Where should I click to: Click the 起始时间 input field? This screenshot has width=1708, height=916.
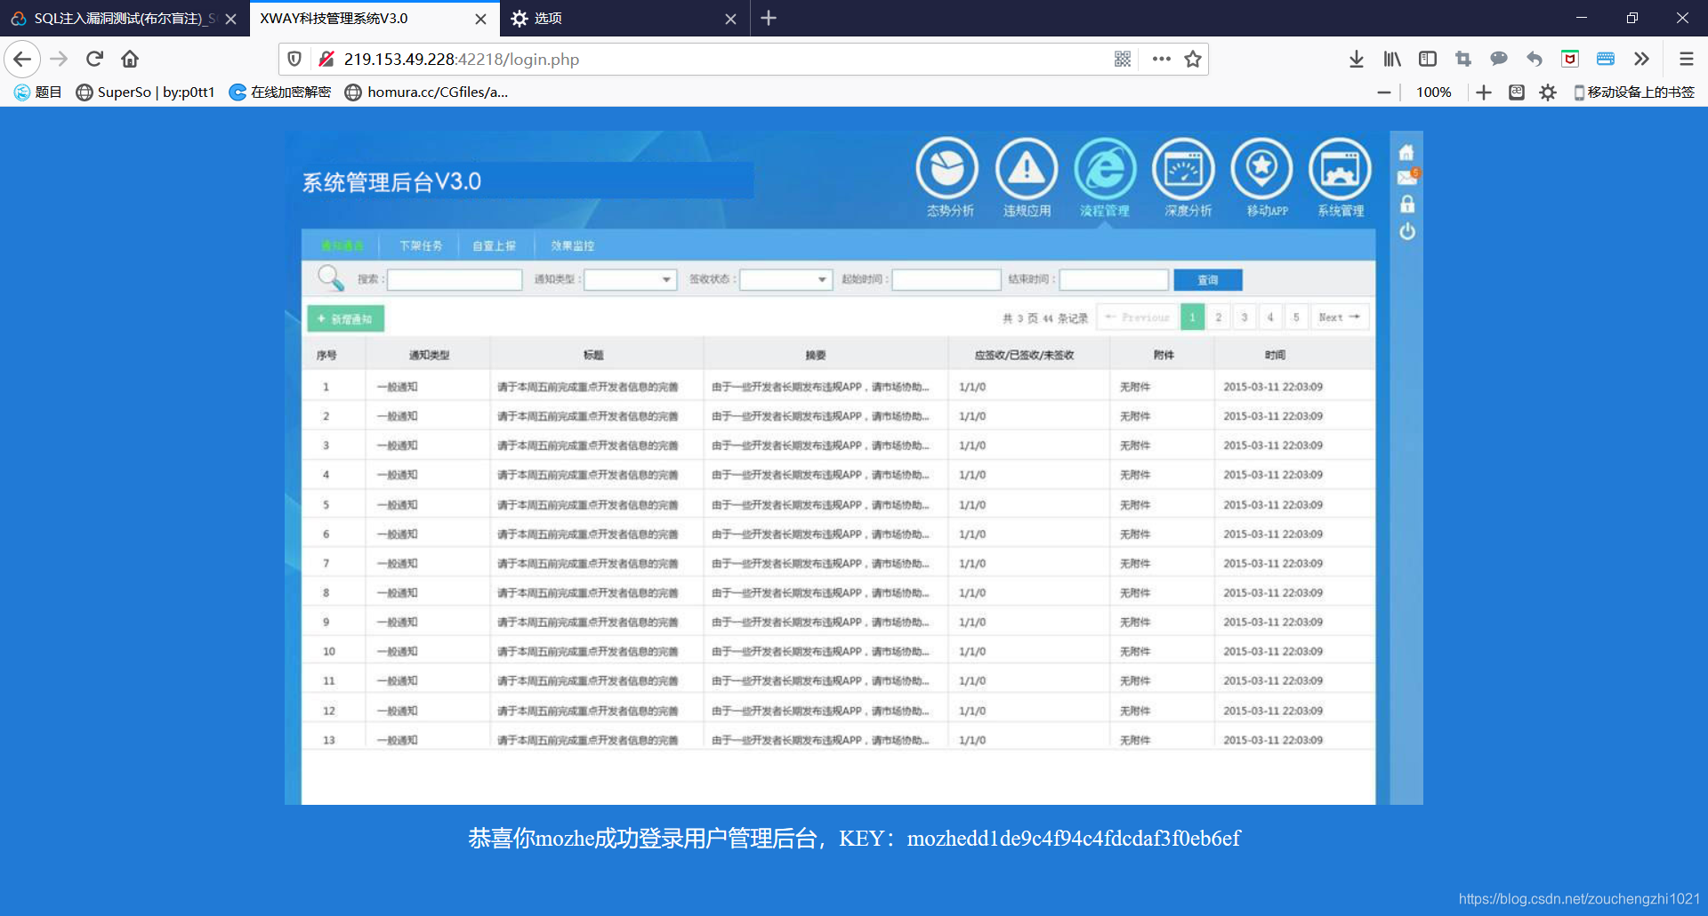(947, 279)
